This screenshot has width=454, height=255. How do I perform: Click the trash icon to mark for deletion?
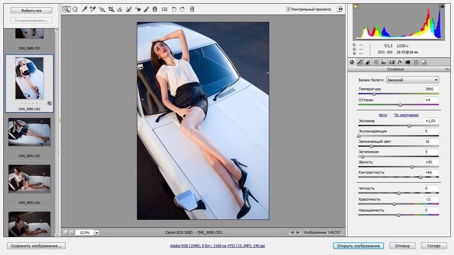coord(192,10)
